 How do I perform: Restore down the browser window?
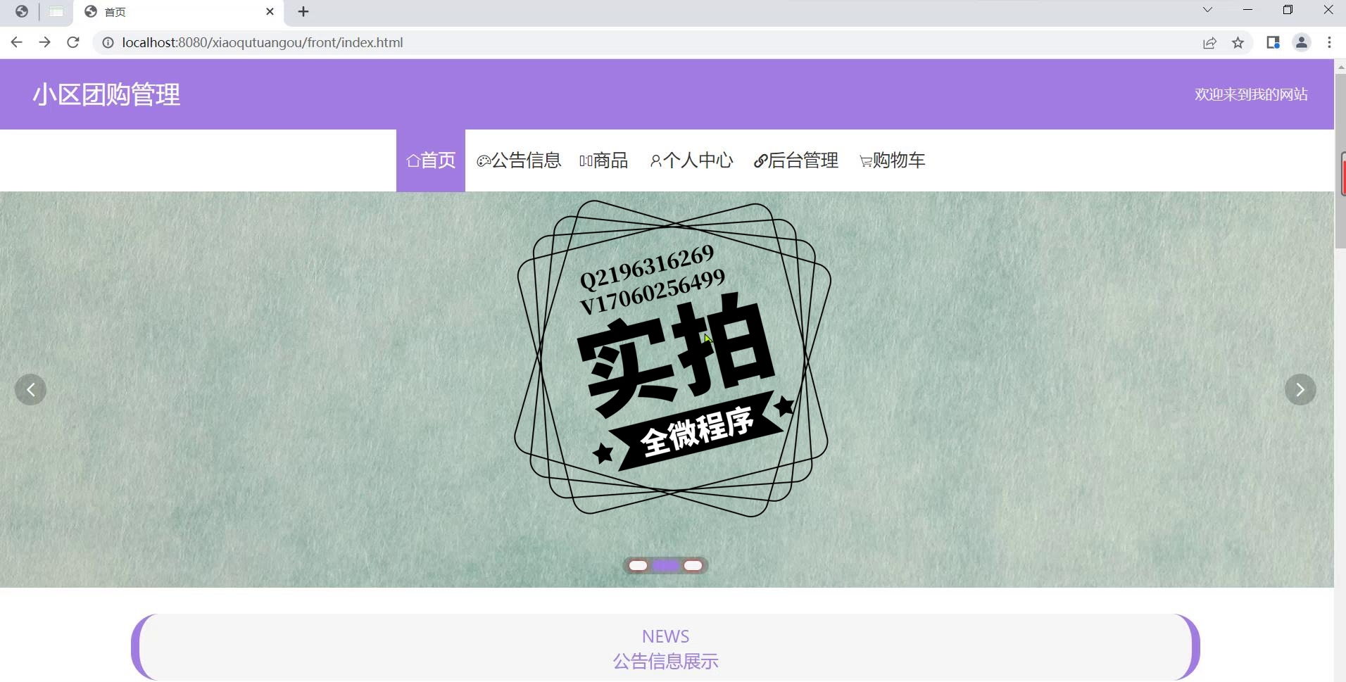pos(1288,10)
